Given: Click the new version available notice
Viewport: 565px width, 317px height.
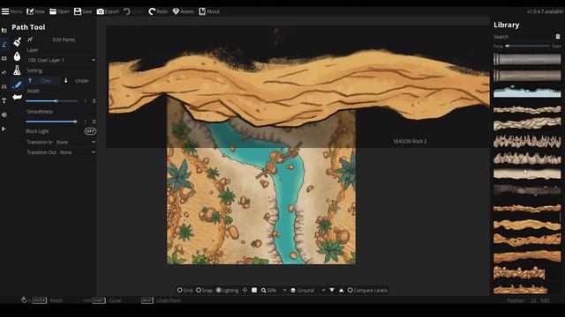Looking at the screenshot, I should [545, 11].
